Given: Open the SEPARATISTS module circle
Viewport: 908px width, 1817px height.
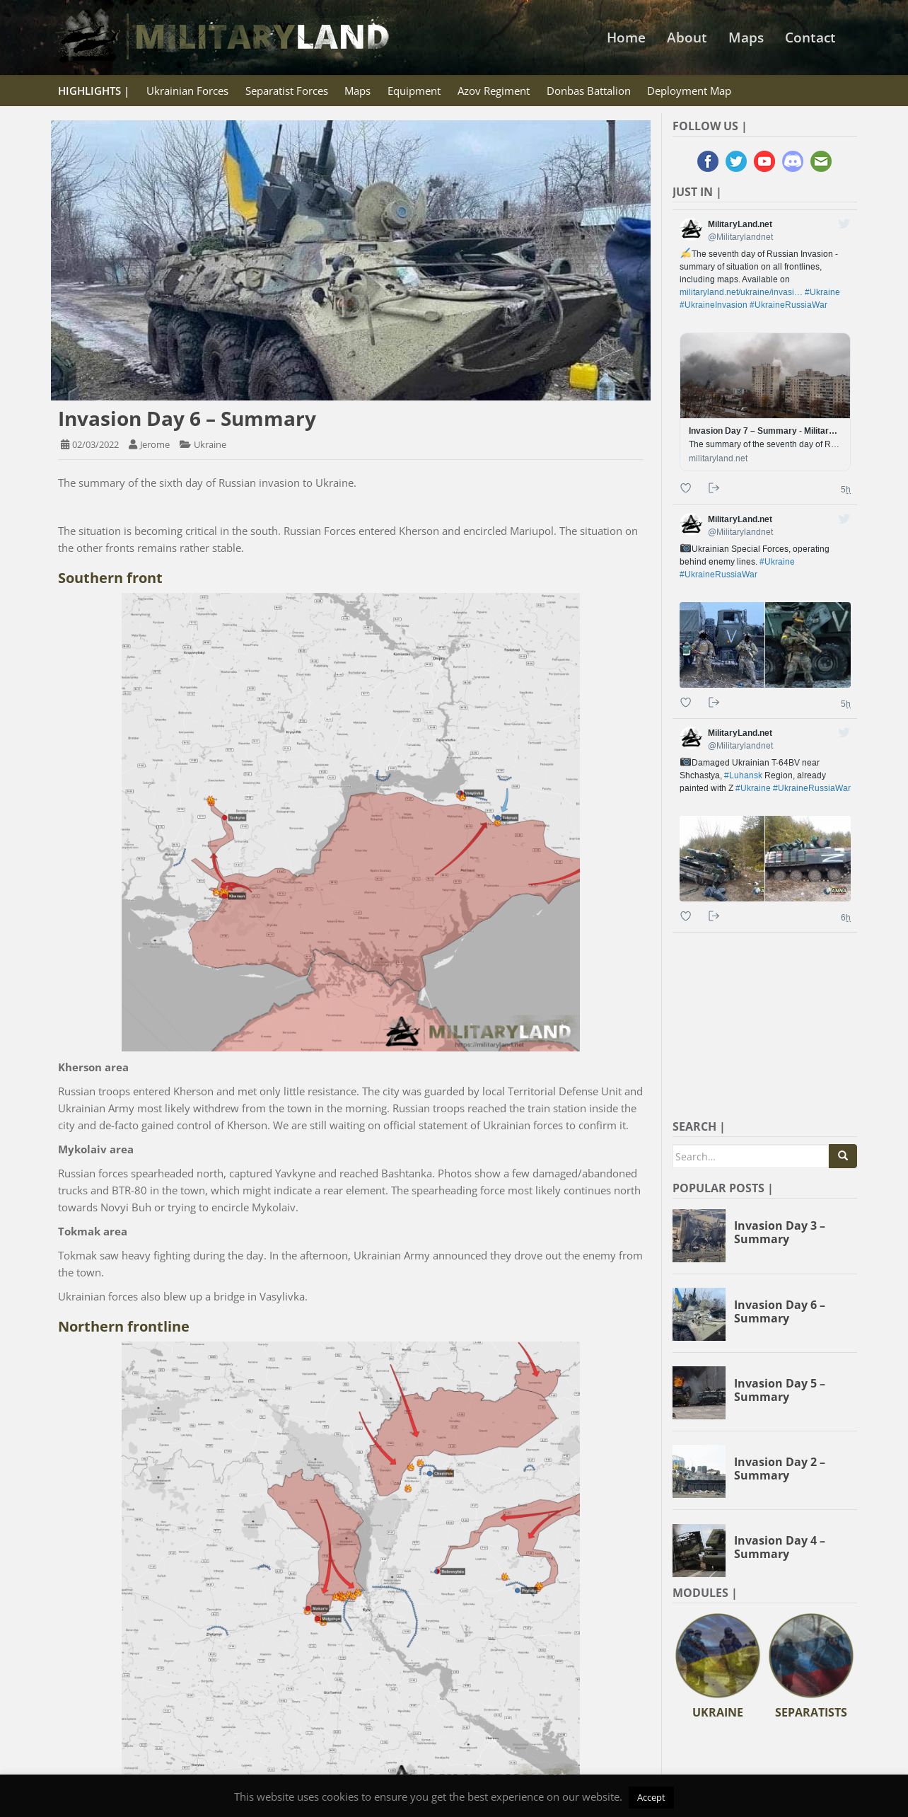Looking at the screenshot, I should 811,1656.
